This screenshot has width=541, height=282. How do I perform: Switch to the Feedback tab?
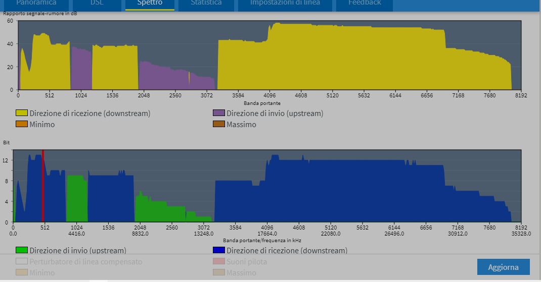click(365, 3)
